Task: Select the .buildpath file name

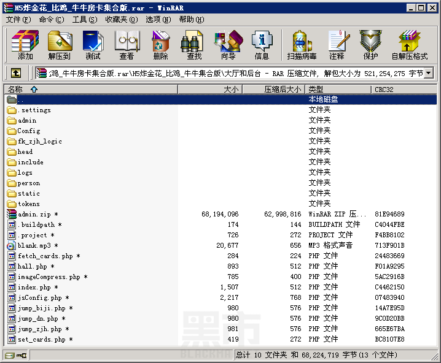Action: (39, 224)
